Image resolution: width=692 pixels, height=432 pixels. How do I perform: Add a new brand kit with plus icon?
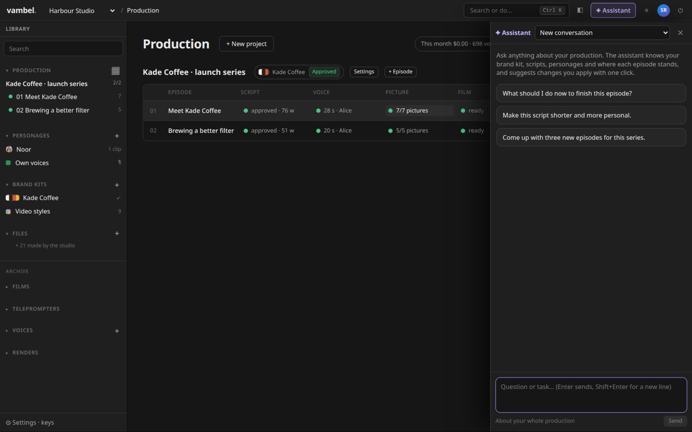point(117,185)
